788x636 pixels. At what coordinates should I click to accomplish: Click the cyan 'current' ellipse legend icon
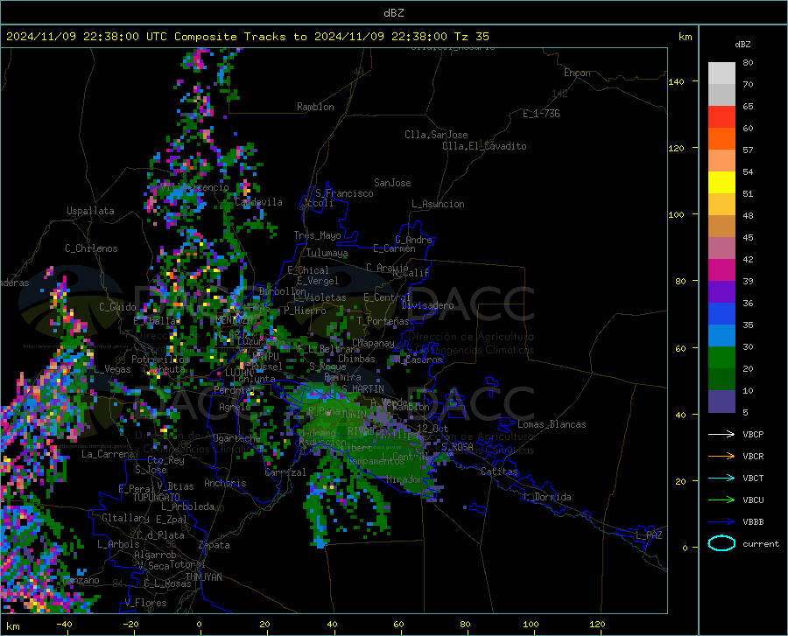721,543
